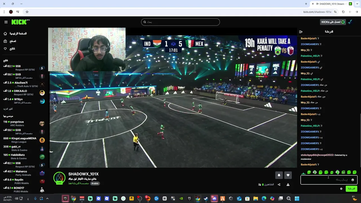Click the Windows Start button
Screen dimensions: 361x203
click(297, 198)
